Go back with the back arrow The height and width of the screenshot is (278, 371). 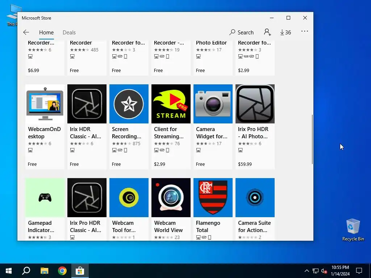(x=26, y=32)
